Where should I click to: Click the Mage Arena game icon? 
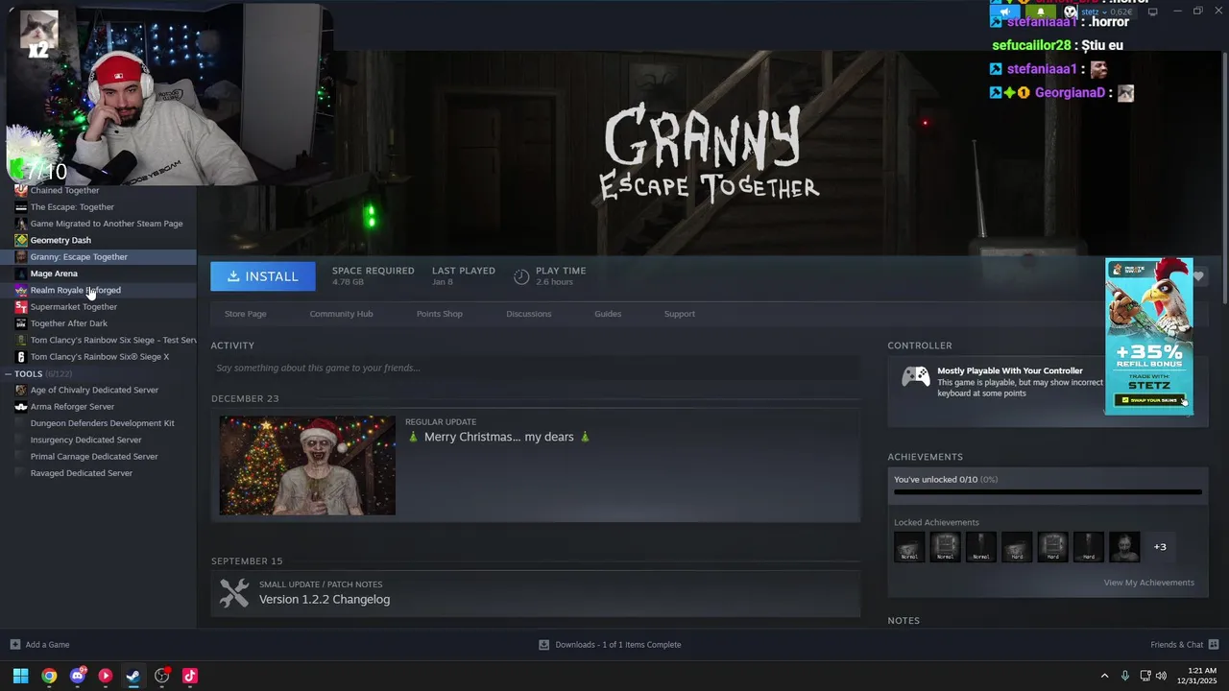pyautogui.click(x=21, y=274)
